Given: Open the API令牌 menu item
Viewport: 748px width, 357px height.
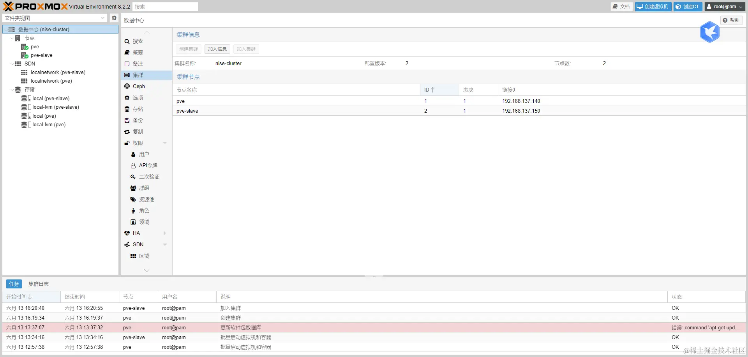Looking at the screenshot, I should click(x=146, y=166).
